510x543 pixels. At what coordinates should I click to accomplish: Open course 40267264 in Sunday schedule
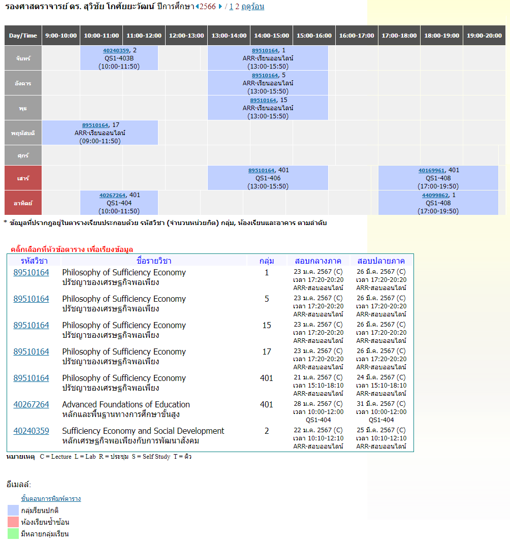coord(112,195)
